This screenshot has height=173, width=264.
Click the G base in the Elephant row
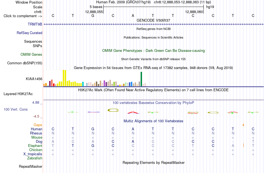[x=93, y=146]
